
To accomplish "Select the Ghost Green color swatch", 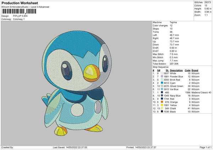I will [162, 86].
